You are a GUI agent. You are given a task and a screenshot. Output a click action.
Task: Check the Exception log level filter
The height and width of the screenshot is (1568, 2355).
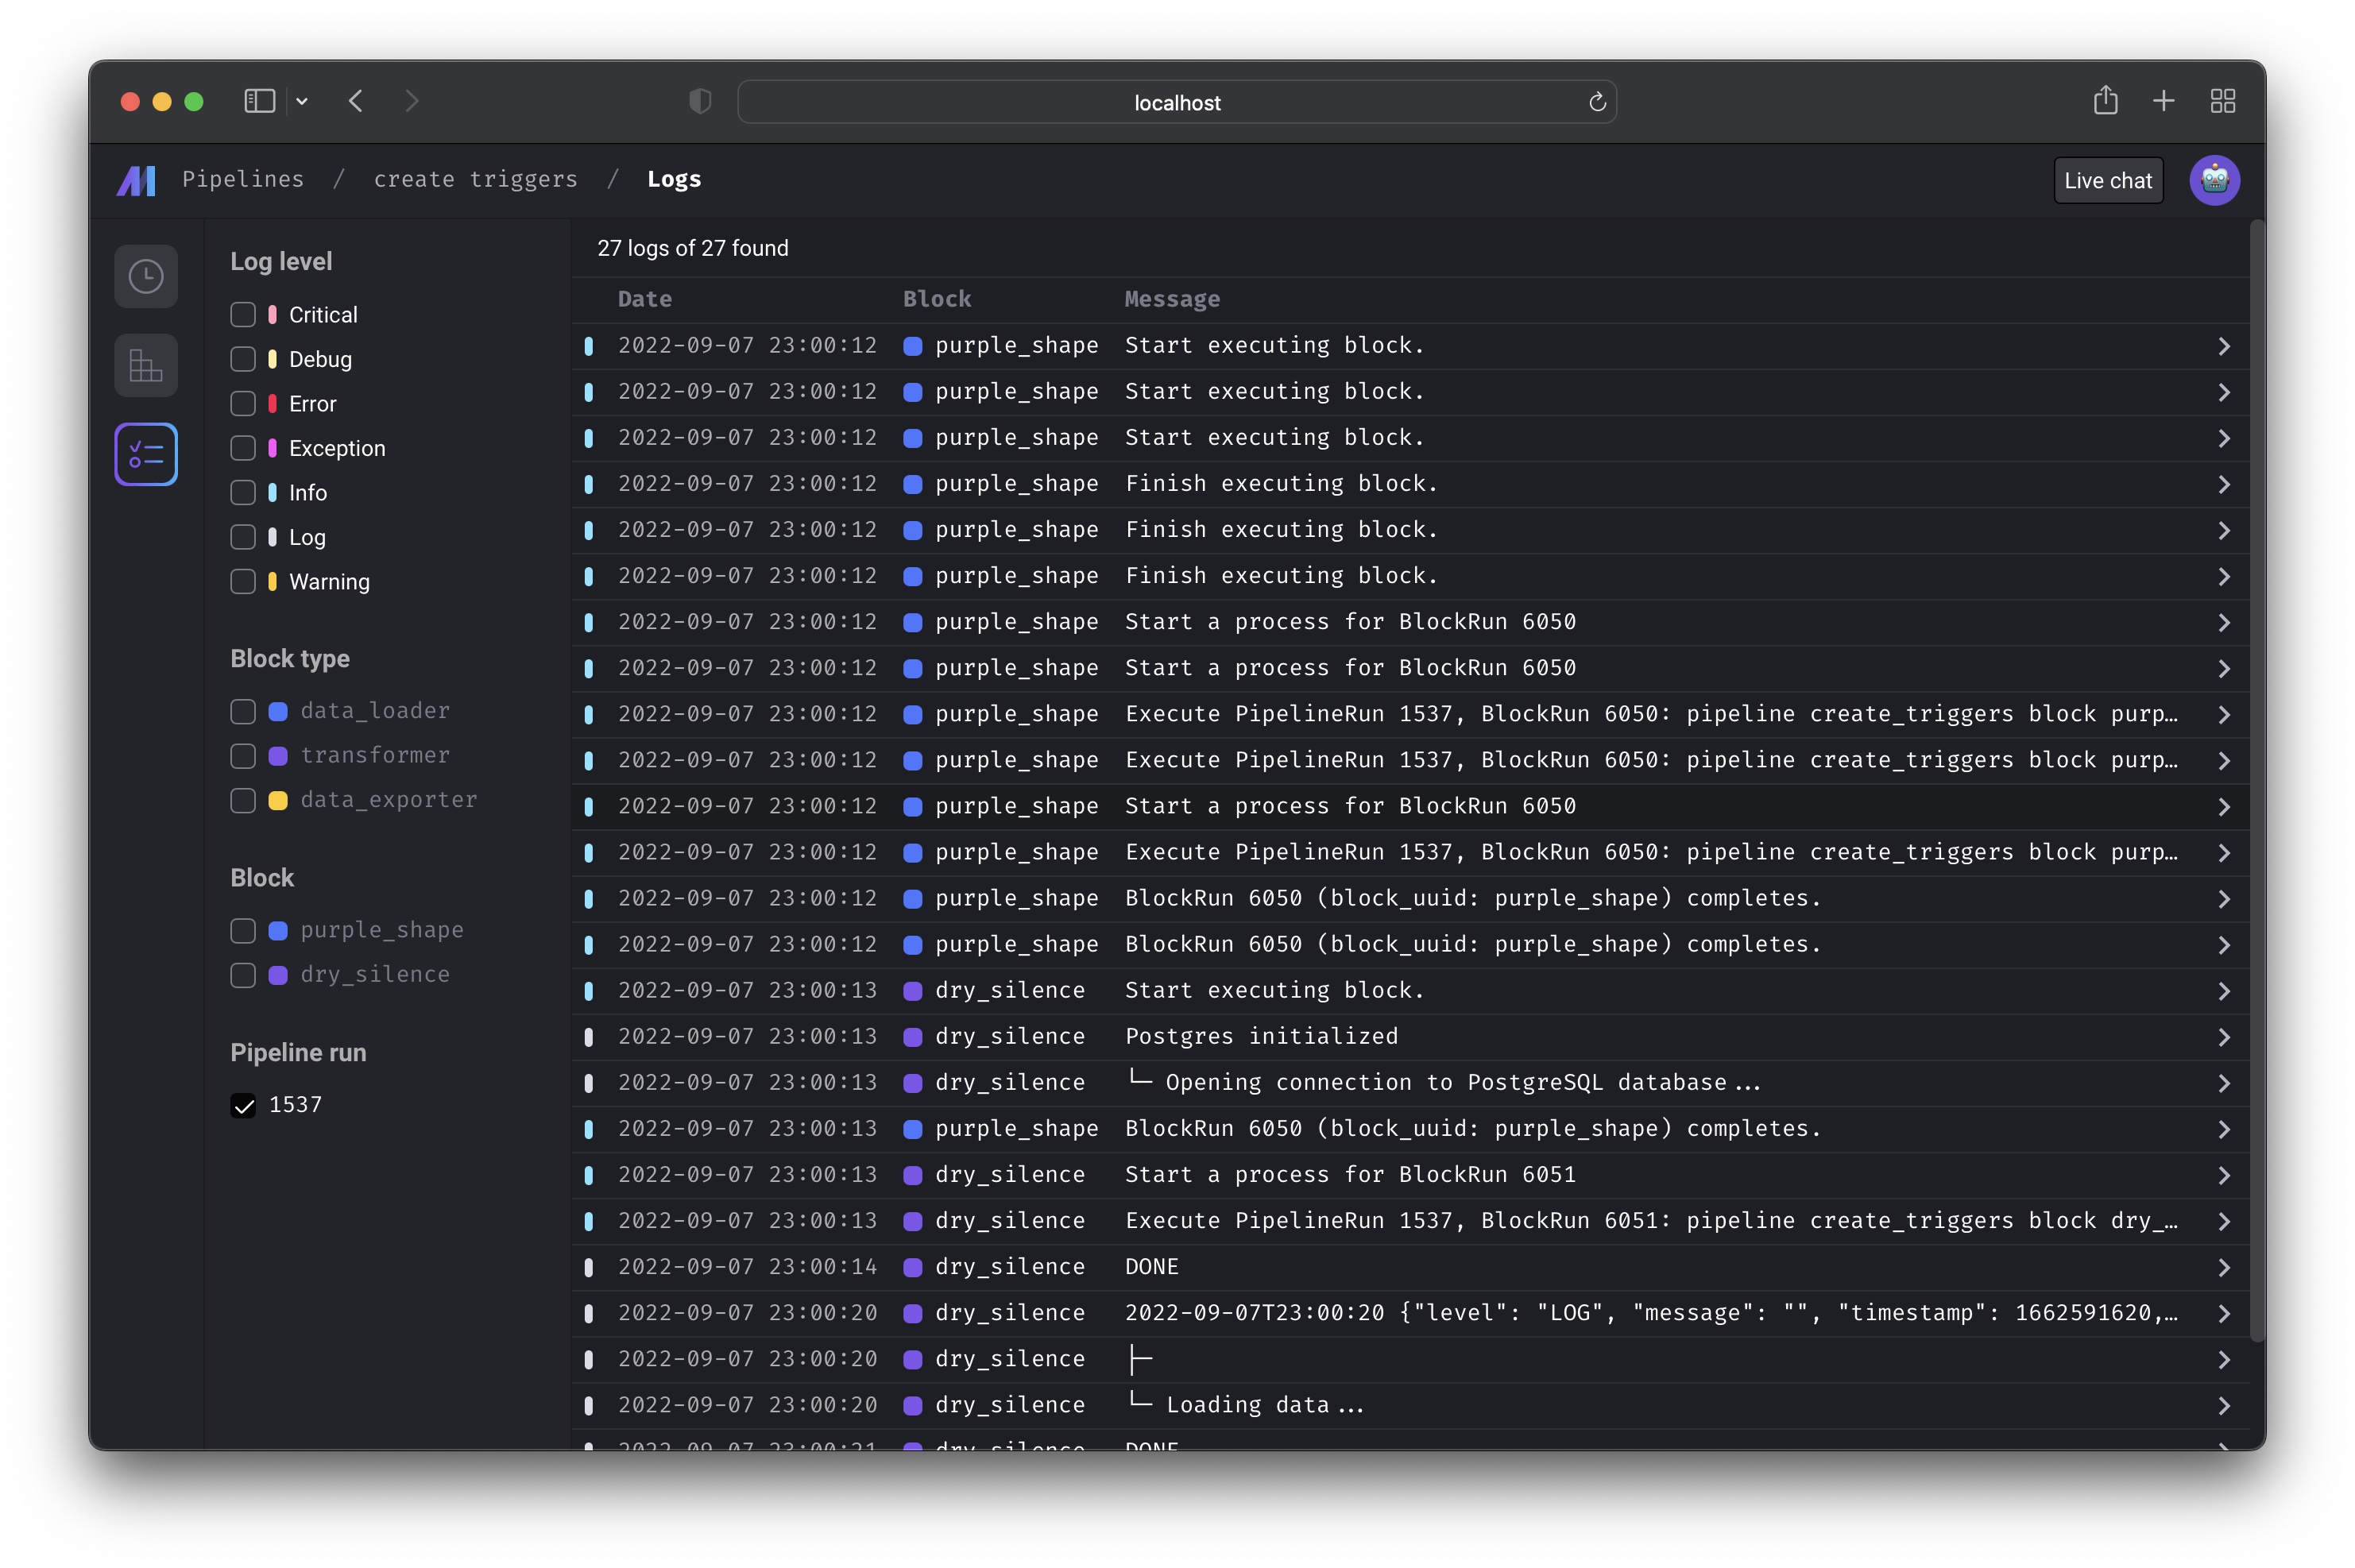point(243,448)
